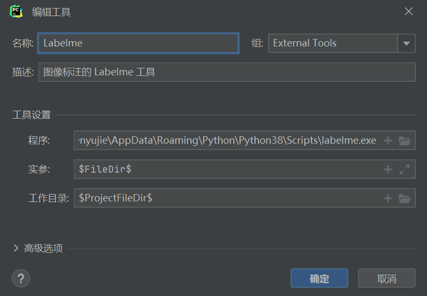
Task: Open the help question mark button
Action: pyautogui.click(x=21, y=278)
